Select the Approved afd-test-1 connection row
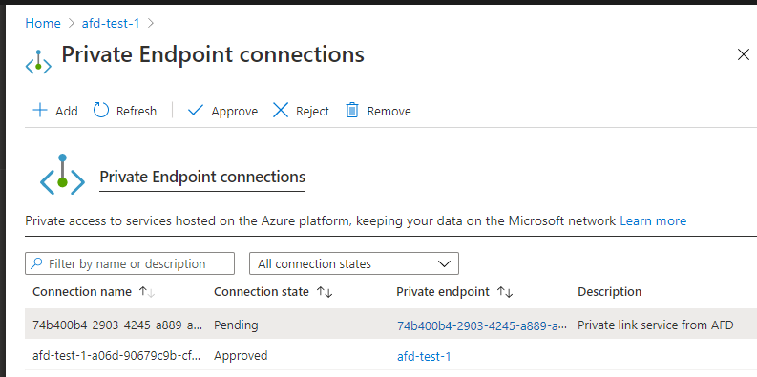This screenshot has height=377, width=757. [x=390, y=356]
